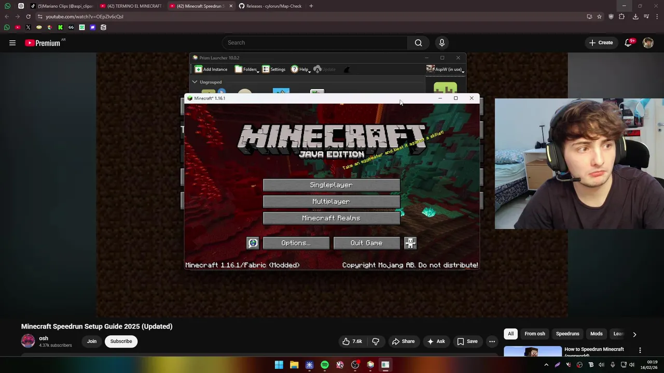Open the browser media control icon

pyautogui.click(x=646, y=17)
